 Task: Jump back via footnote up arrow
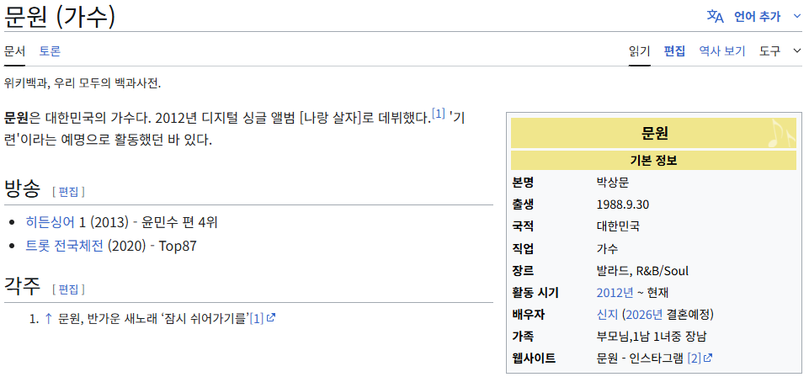tap(49, 318)
